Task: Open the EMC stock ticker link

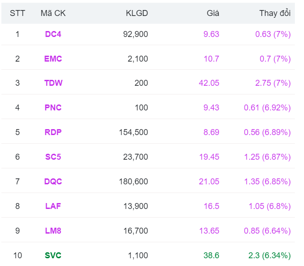Action: (53, 59)
